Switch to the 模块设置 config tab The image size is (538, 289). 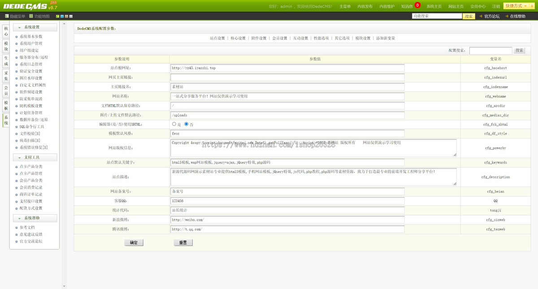point(363,38)
